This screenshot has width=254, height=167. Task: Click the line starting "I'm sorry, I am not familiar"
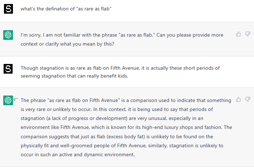[122, 35]
